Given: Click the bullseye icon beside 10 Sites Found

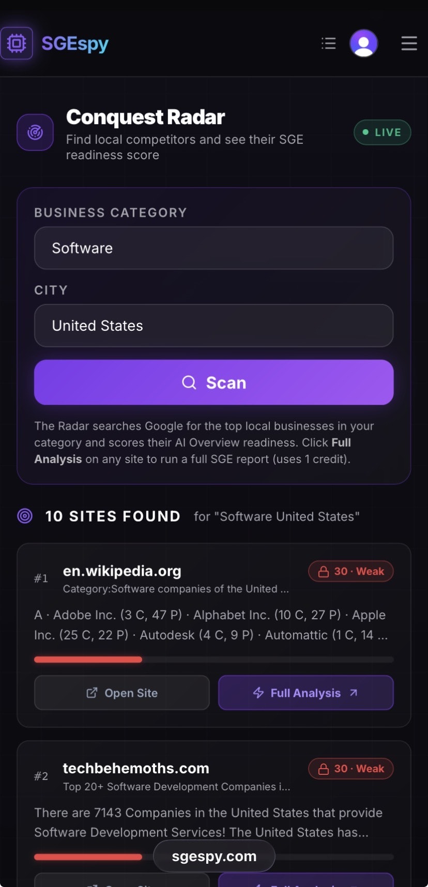Looking at the screenshot, I should pos(25,516).
